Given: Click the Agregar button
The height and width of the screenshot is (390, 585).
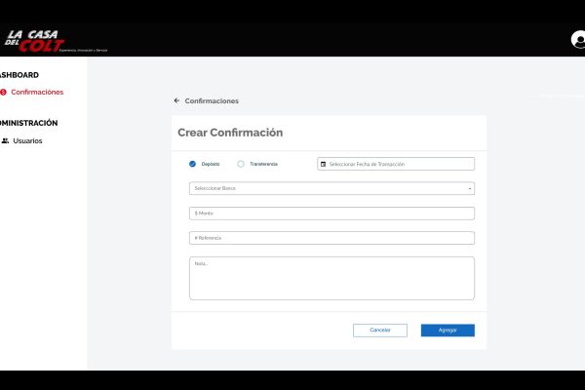Looking at the screenshot, I should click(x=448, y=331).
